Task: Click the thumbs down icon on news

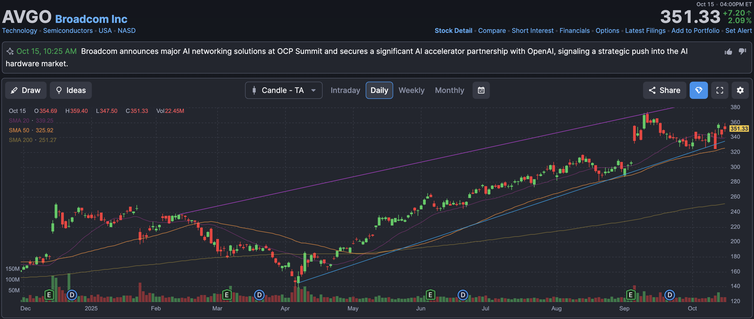Action: coord(742,51)
